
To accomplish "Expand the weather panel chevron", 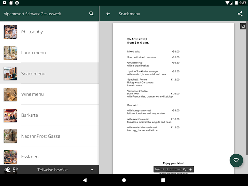I will 92,170.
